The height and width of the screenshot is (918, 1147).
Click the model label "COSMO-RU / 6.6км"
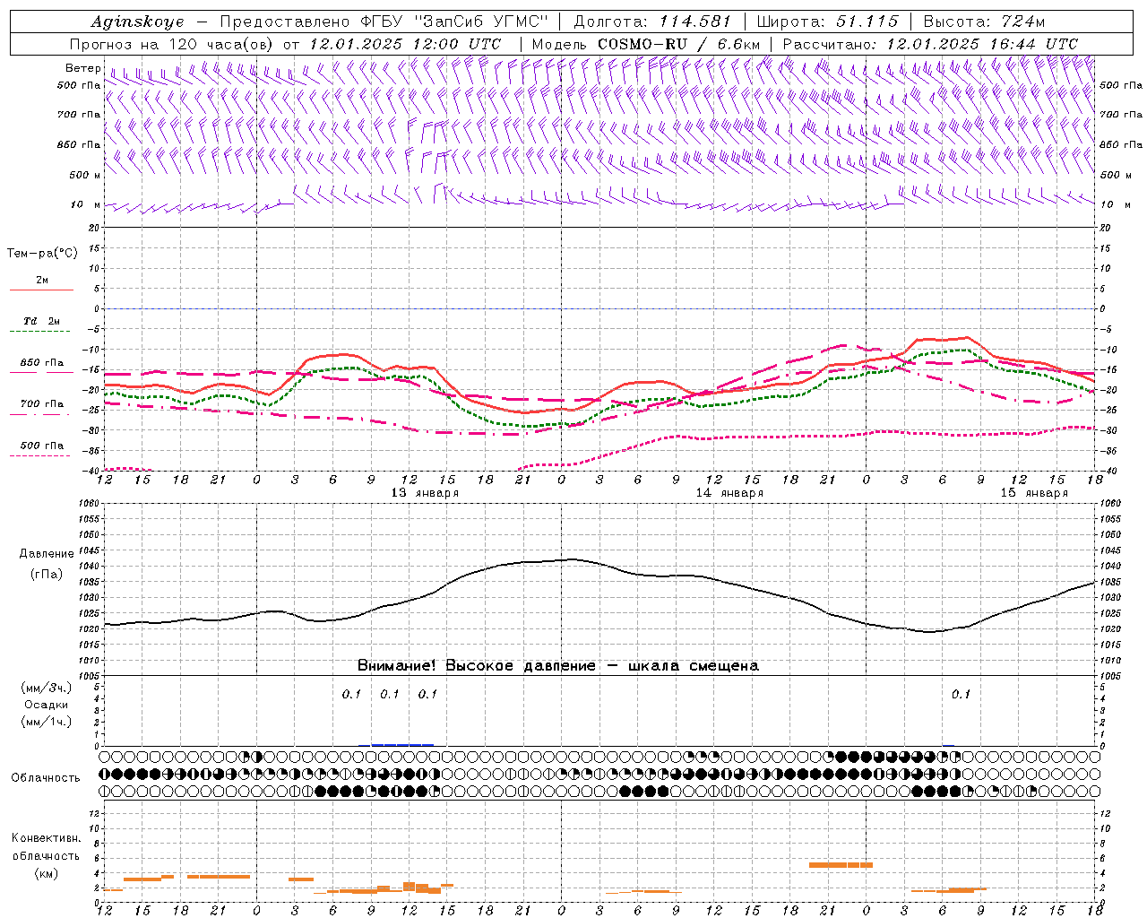[678, 44]
